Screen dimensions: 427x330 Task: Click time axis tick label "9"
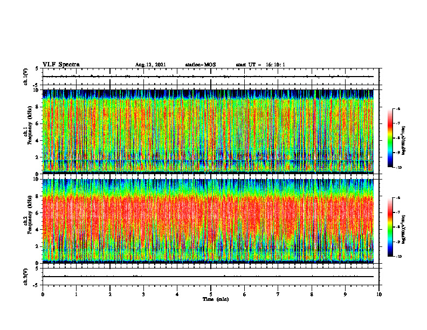345,294
